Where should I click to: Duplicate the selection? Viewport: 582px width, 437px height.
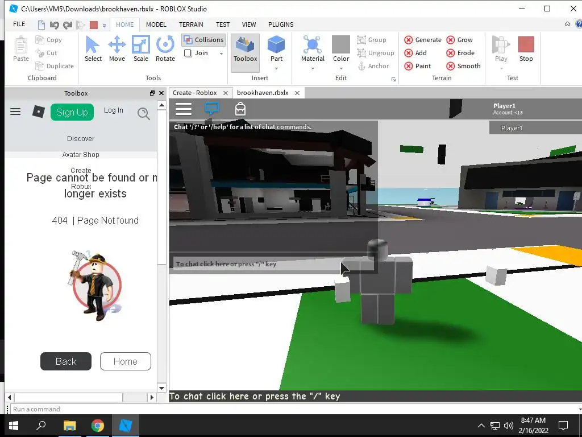point(55,66)
